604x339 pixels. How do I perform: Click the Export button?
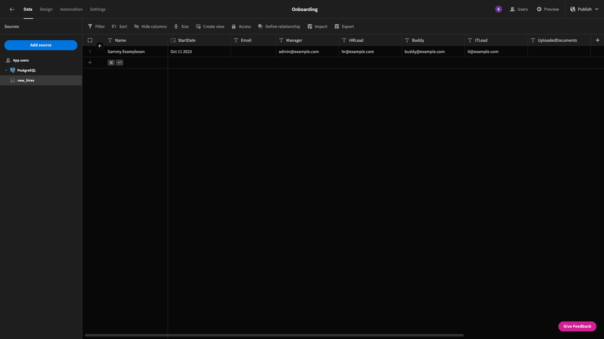(x=344, y=27)
